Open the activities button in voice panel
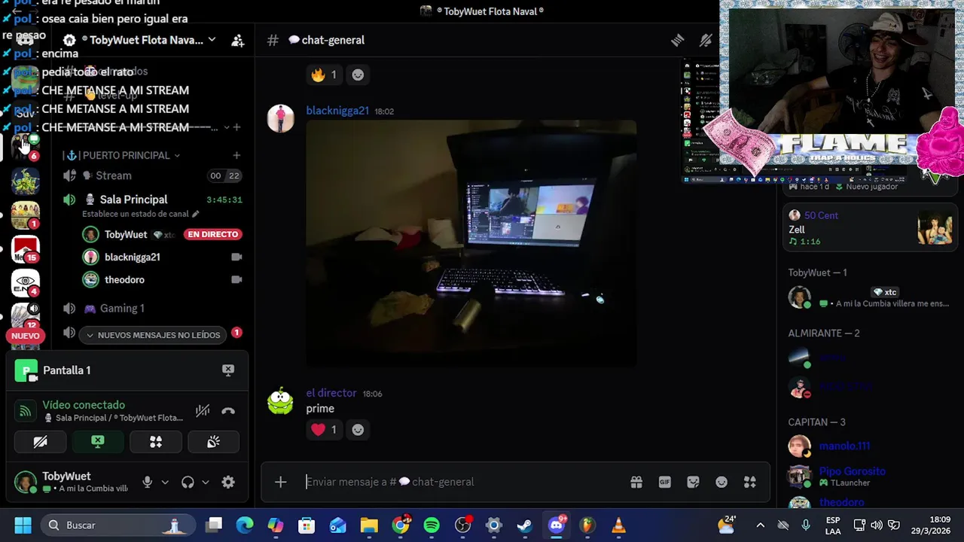The image size is (964, 542). (x=156, y=442)
